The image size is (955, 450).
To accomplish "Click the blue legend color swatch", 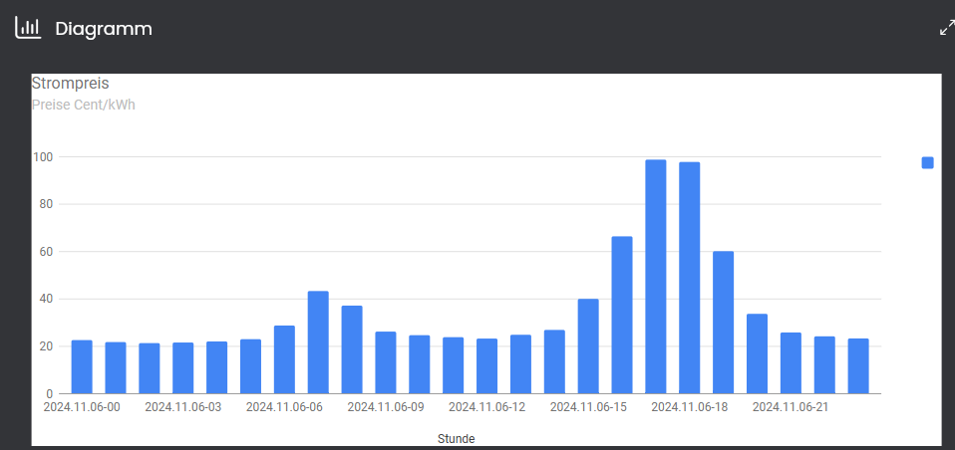I will coord(927,162).
